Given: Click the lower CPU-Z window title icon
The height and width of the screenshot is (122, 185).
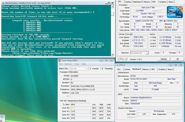Looking at the screenshot, I should [x=117, y=65].
